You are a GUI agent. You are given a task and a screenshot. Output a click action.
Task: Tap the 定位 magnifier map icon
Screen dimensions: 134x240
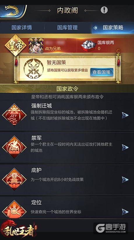[x=14, y=210]
